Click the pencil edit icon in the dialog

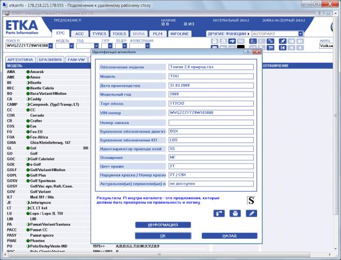click(x=251, y=213)
